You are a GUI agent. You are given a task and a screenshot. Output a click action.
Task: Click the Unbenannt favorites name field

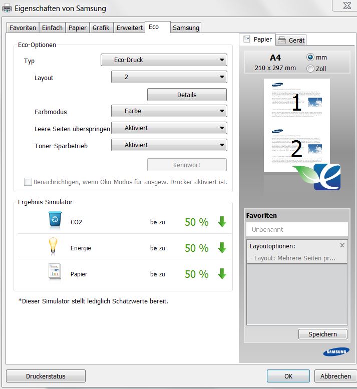tap(297, 229)
